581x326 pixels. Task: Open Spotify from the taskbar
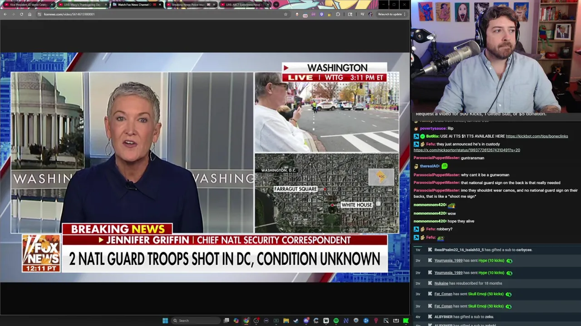(336, 321)
